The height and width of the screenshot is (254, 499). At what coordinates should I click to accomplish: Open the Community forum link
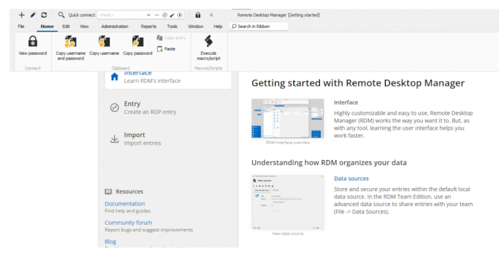(x=128, y=223)
